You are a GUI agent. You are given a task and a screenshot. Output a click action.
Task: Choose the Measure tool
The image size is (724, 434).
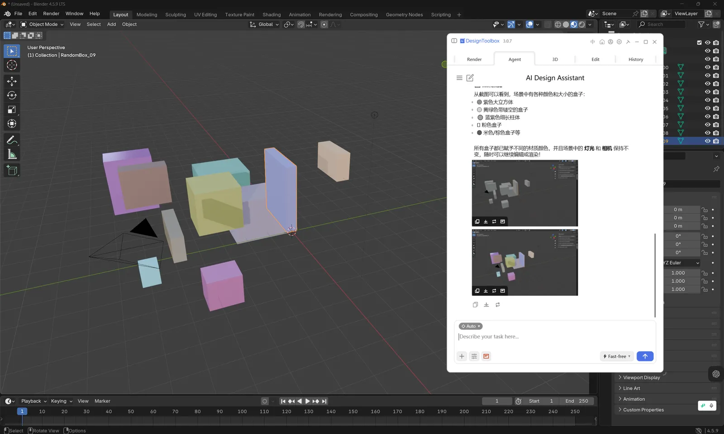point(12,155)
